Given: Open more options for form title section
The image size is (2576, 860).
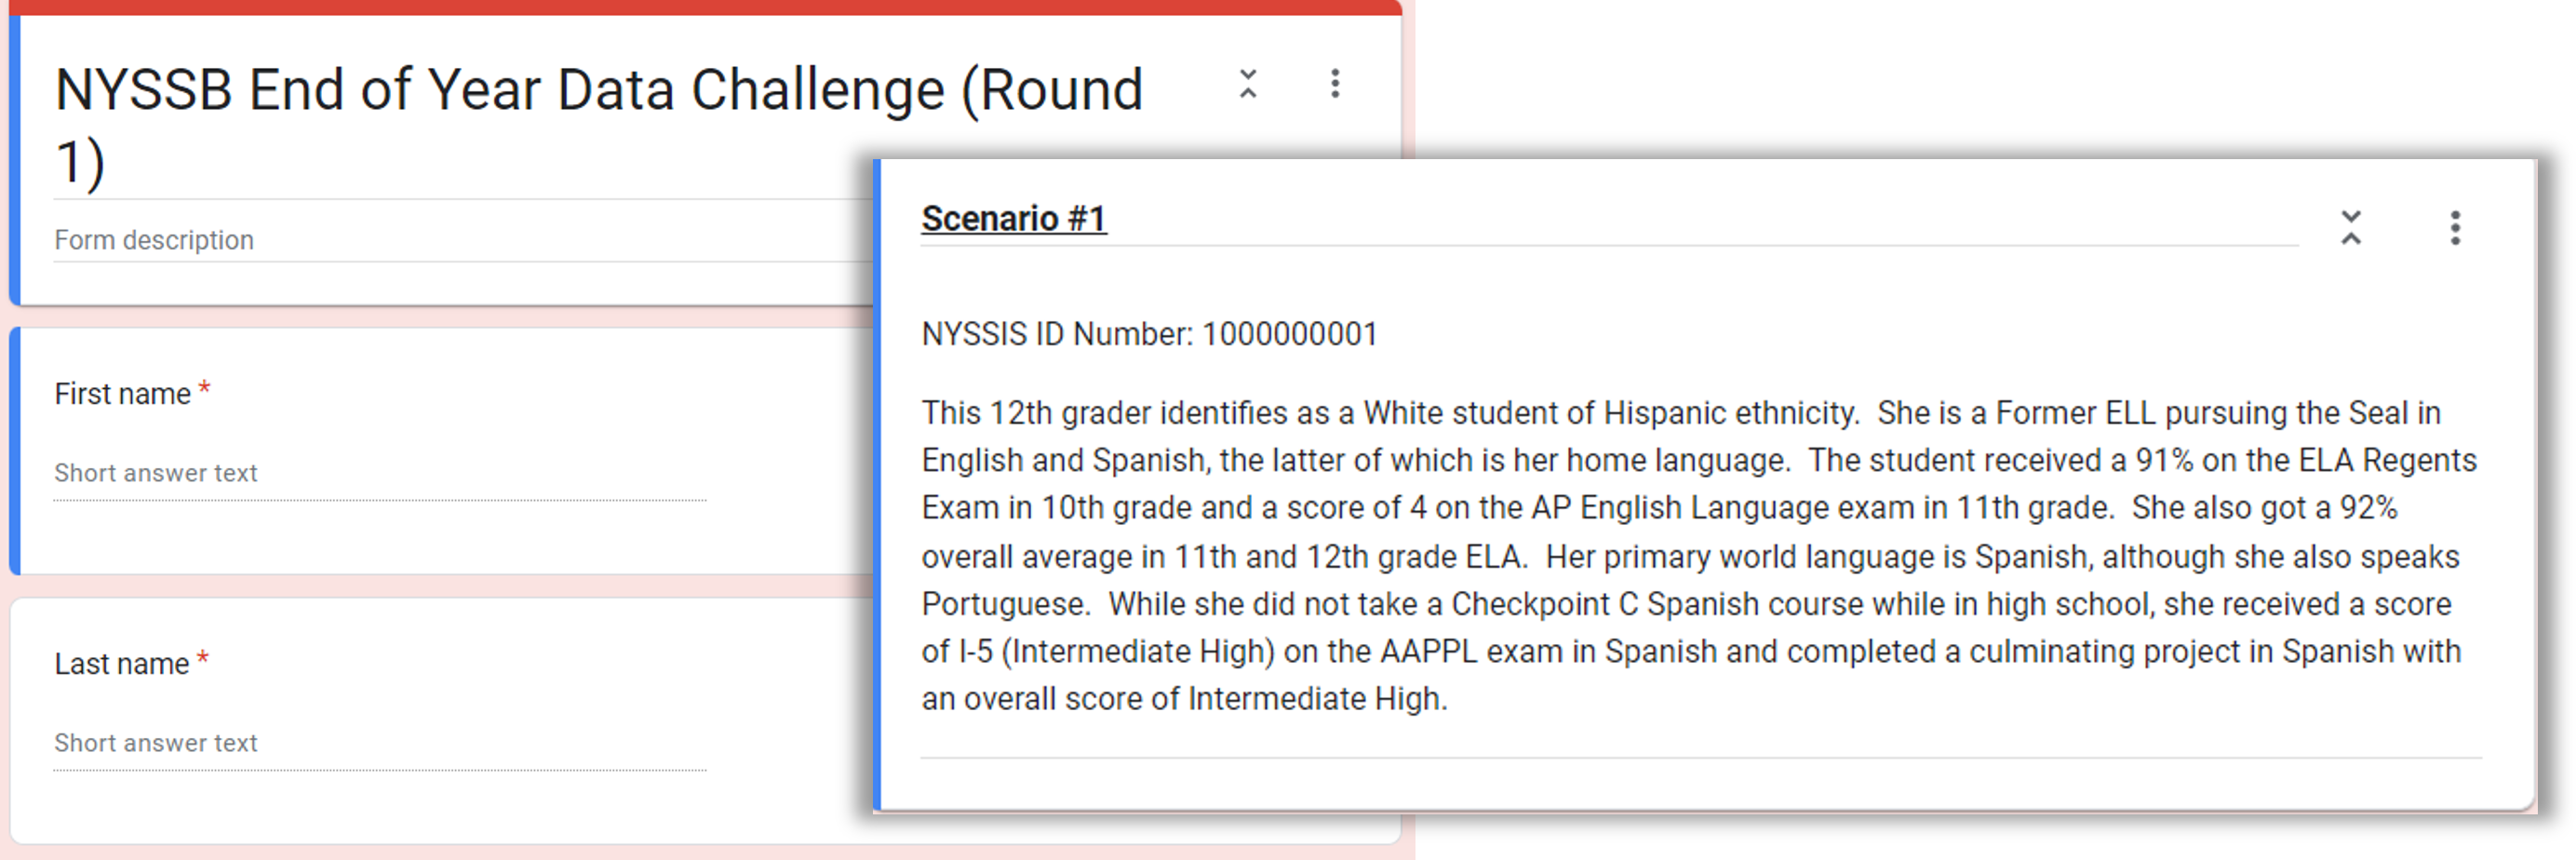Looking at the screenshot, I should (1334, 83).
